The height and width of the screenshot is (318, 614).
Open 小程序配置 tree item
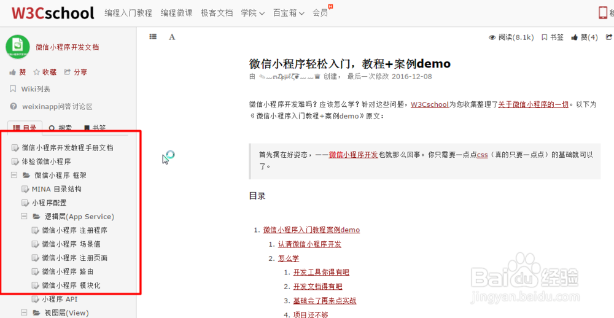(x=49, y=203)
